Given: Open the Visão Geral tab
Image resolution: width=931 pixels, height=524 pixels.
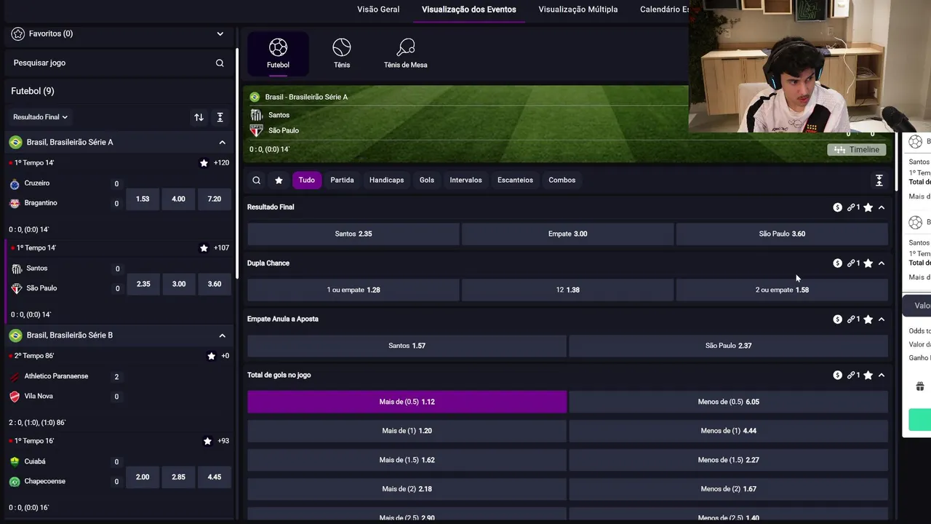Looking at the screenshot, I should tap(378, 9).
